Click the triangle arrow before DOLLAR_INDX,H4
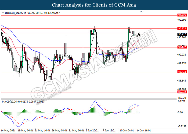This screenshot has width=188, height=134. point(3,13)
